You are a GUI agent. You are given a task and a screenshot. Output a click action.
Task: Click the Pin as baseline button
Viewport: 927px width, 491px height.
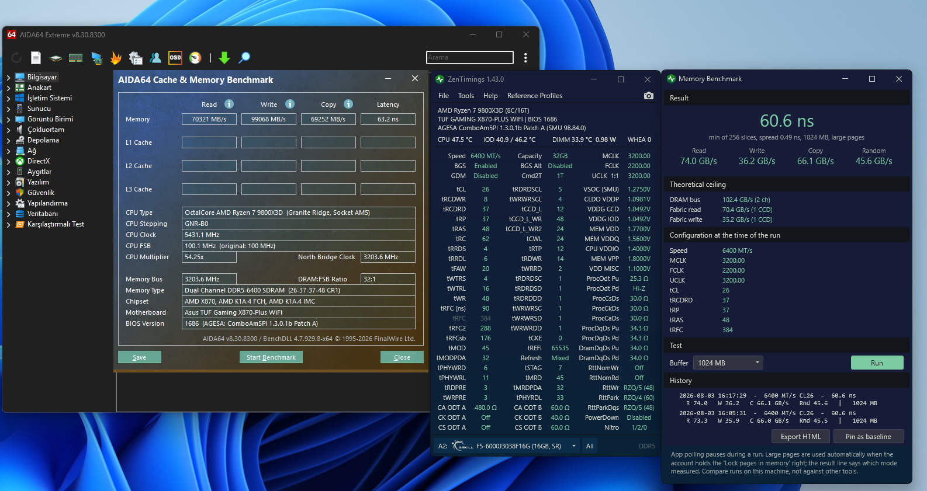(869, 437)
